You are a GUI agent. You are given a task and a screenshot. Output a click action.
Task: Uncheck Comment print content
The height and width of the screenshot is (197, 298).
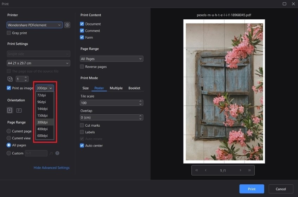tap(82, 31)
